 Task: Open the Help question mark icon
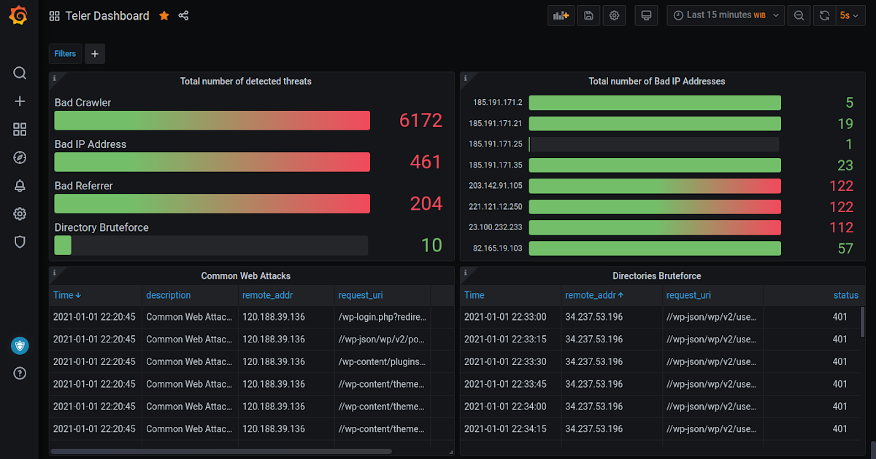(20, 373)
